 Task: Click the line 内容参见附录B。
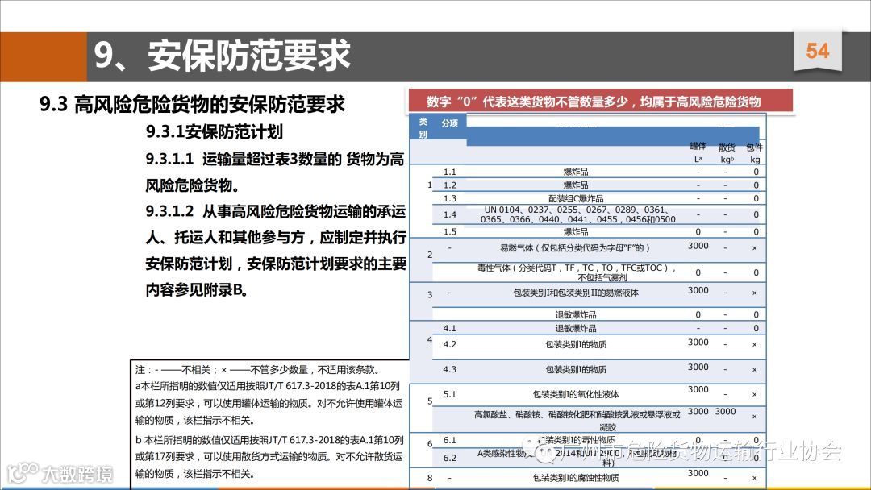pos(197,289)
